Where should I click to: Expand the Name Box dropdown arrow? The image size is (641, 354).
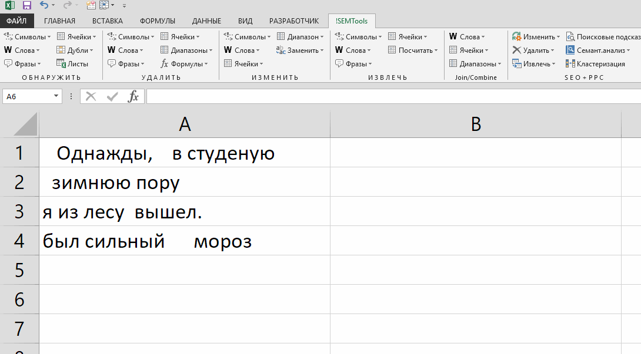[56, 96]
